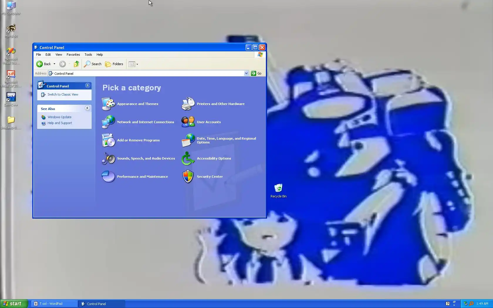Image resolution: width=493 pixels, height=308 pixels.
Task: Expand the Back history dropdown arrow
Action: (x=54, y=64)
